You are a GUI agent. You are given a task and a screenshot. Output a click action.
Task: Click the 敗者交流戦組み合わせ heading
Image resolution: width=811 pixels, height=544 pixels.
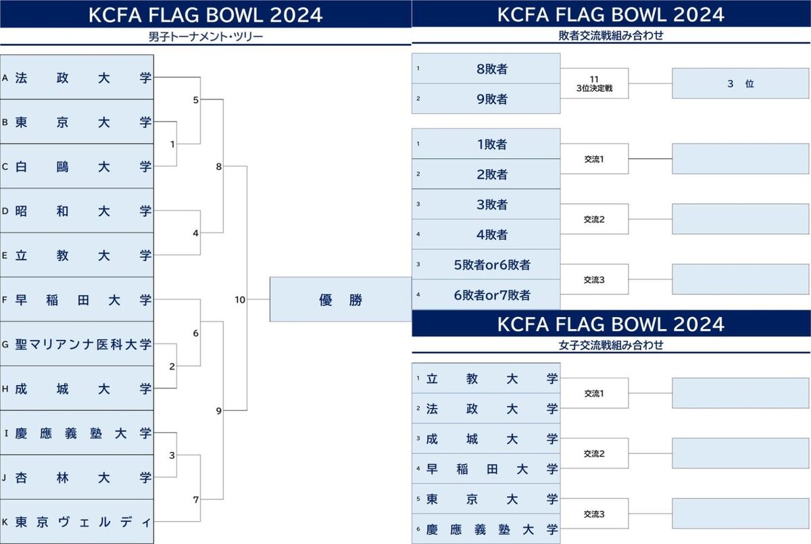pos(610,36)
